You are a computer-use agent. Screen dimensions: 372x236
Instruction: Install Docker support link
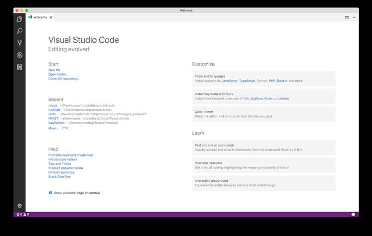pos(282,81)
